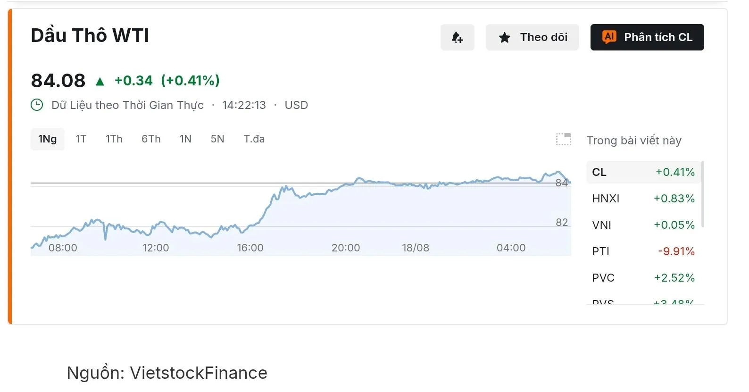The width and height of the screenshot is (749, 392).
Task: Select the PVC ticker row
Action: (643, 278)
